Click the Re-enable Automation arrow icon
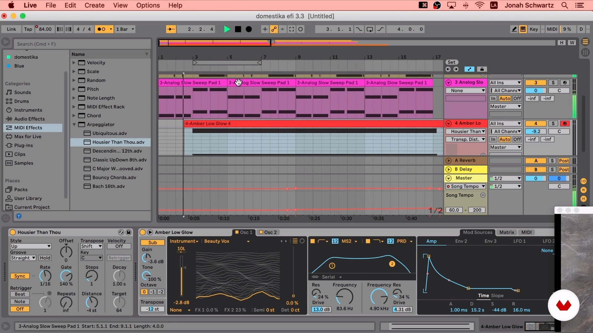593x333 pixels. [x=283, y=29]
